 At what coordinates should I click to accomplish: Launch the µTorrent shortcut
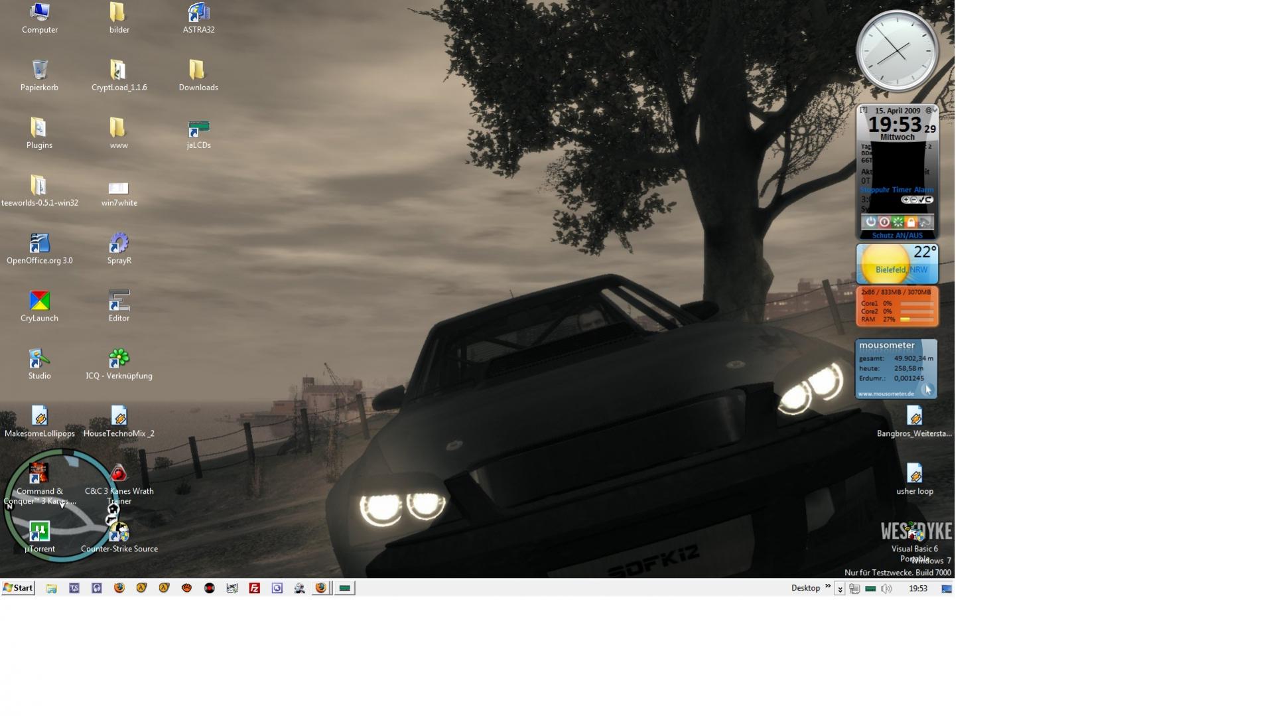[39, 537]
